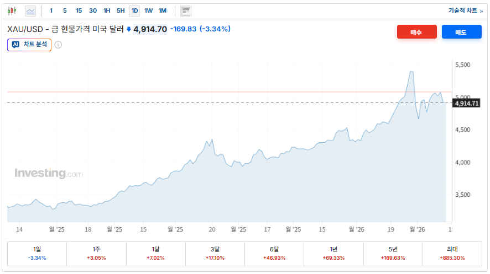
Task: Set chart interval to 5H
Action: 121,10
